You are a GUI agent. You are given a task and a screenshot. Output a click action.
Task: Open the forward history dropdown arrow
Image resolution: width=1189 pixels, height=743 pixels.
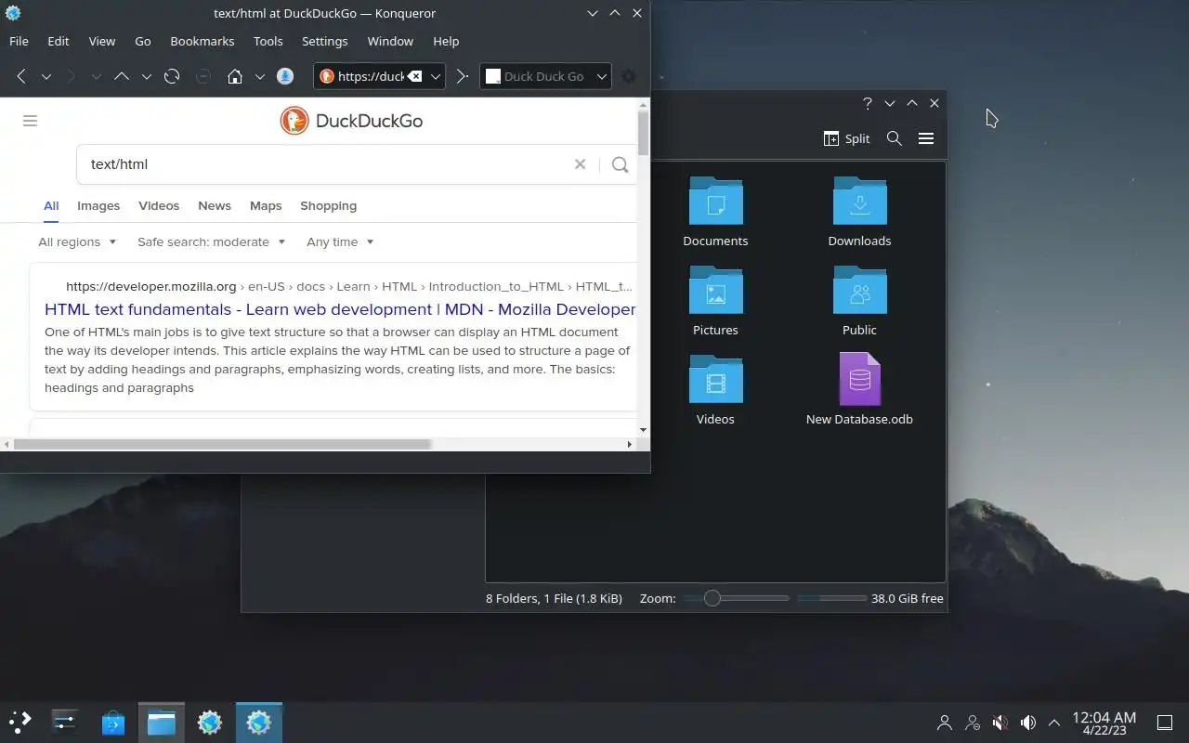pos(96,76)
